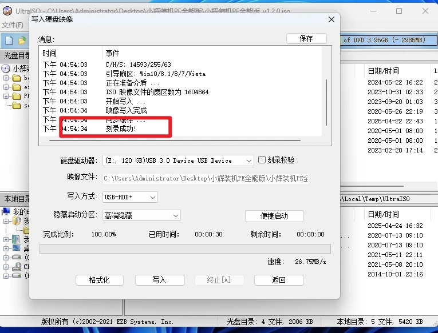Close the Write Disk Image dialog
The height and width of the screenshot is (333, 438).
point(332,19)
